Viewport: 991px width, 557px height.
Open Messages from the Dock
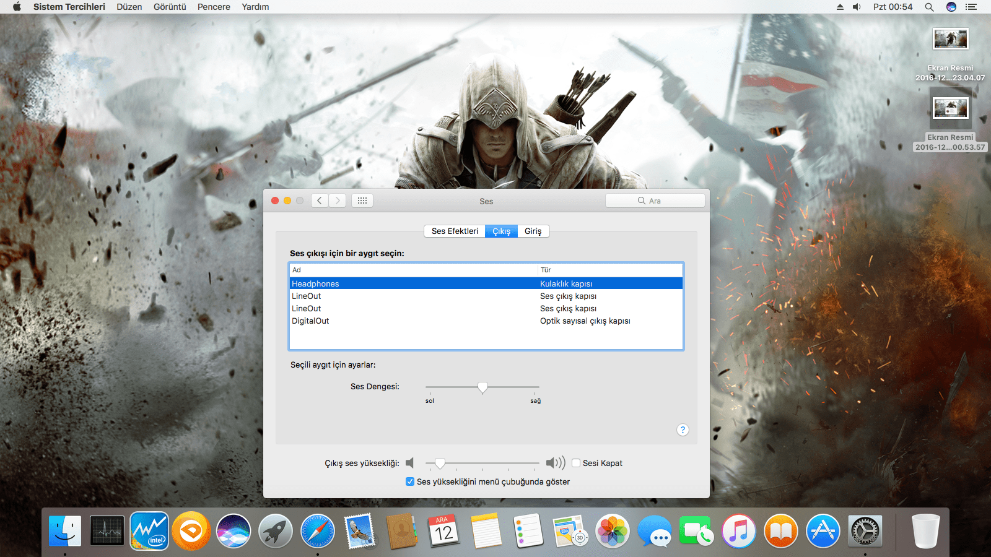(655, 531)
